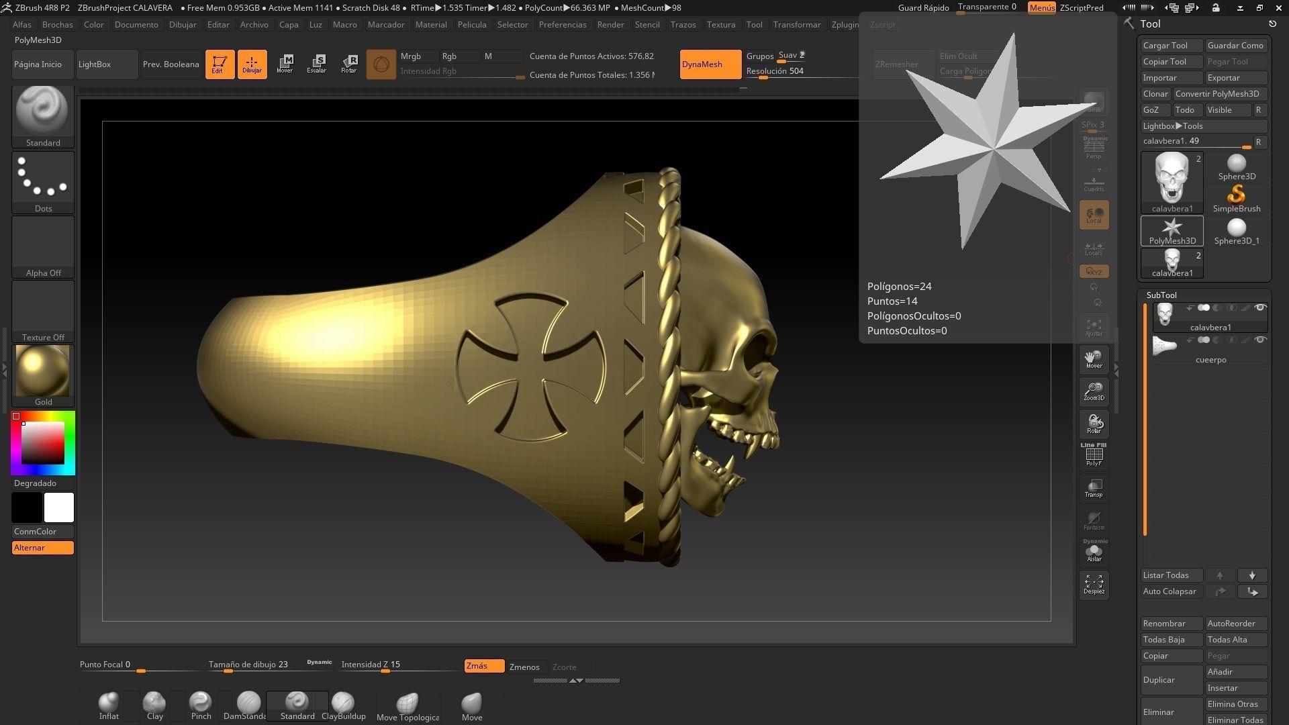The width and height of the screenshot is (1289, 725).
Task: Click the sculptris-style round orange brush icon
Action: click(381, 64)
